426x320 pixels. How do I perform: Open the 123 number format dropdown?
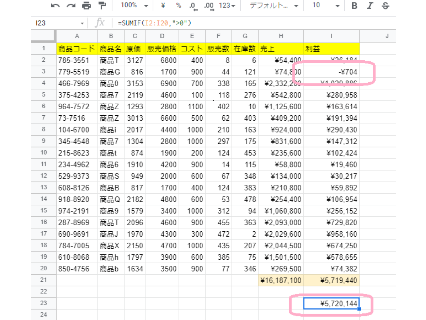point(227,5)
